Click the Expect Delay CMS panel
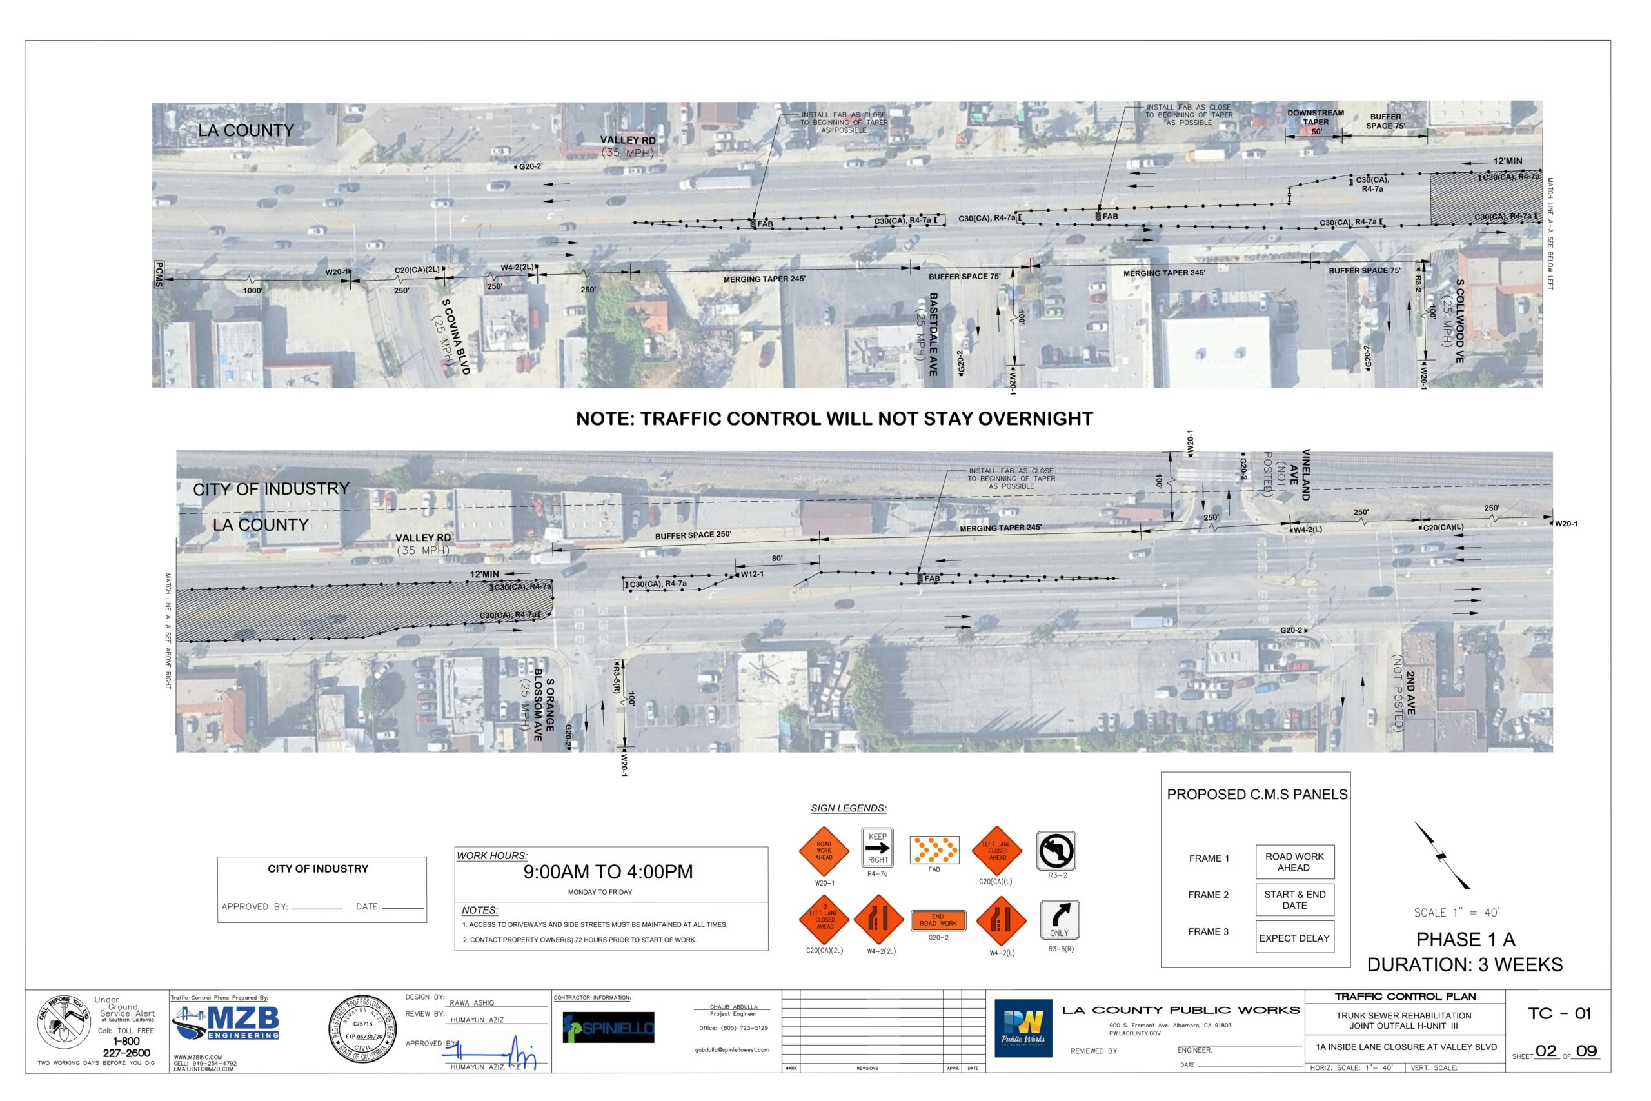The width and height of the screenshot is (1651, 1101). [1294, 937]
